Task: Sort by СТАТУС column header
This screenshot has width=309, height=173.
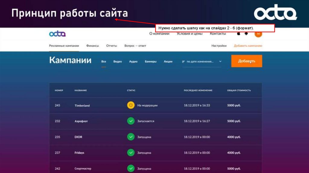Action: tap(131, 90)
